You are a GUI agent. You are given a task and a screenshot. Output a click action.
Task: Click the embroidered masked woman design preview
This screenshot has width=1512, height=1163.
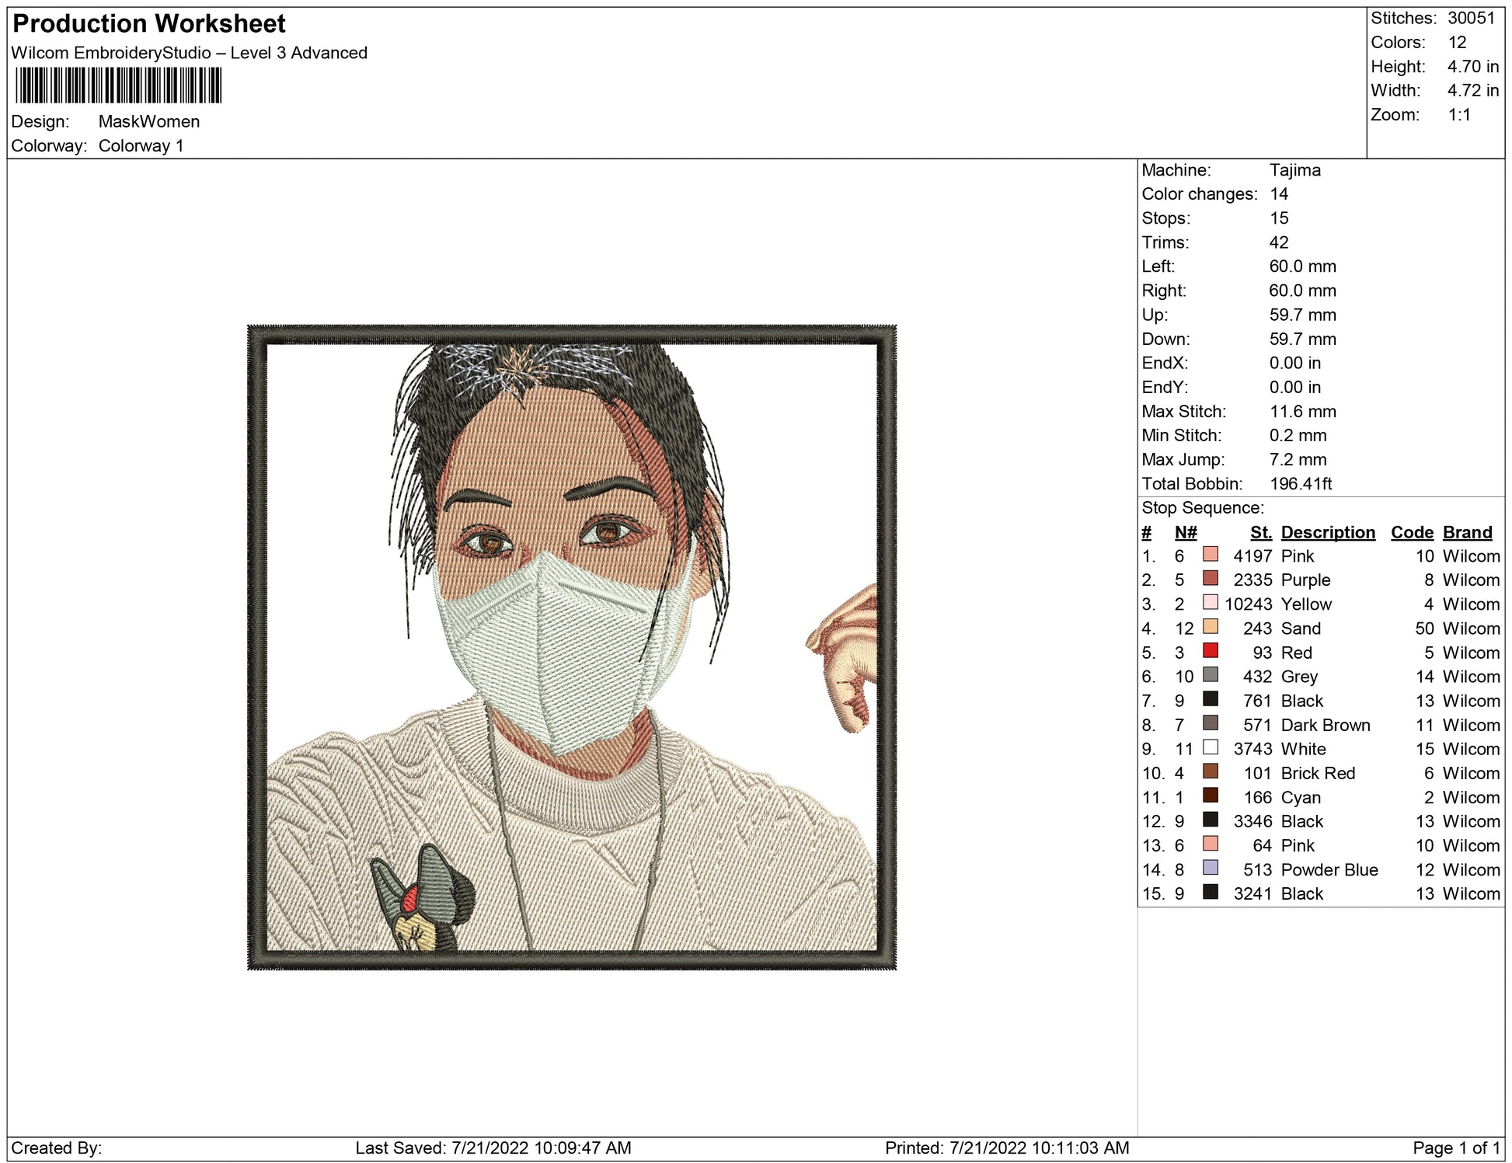[x=571, y=647]
